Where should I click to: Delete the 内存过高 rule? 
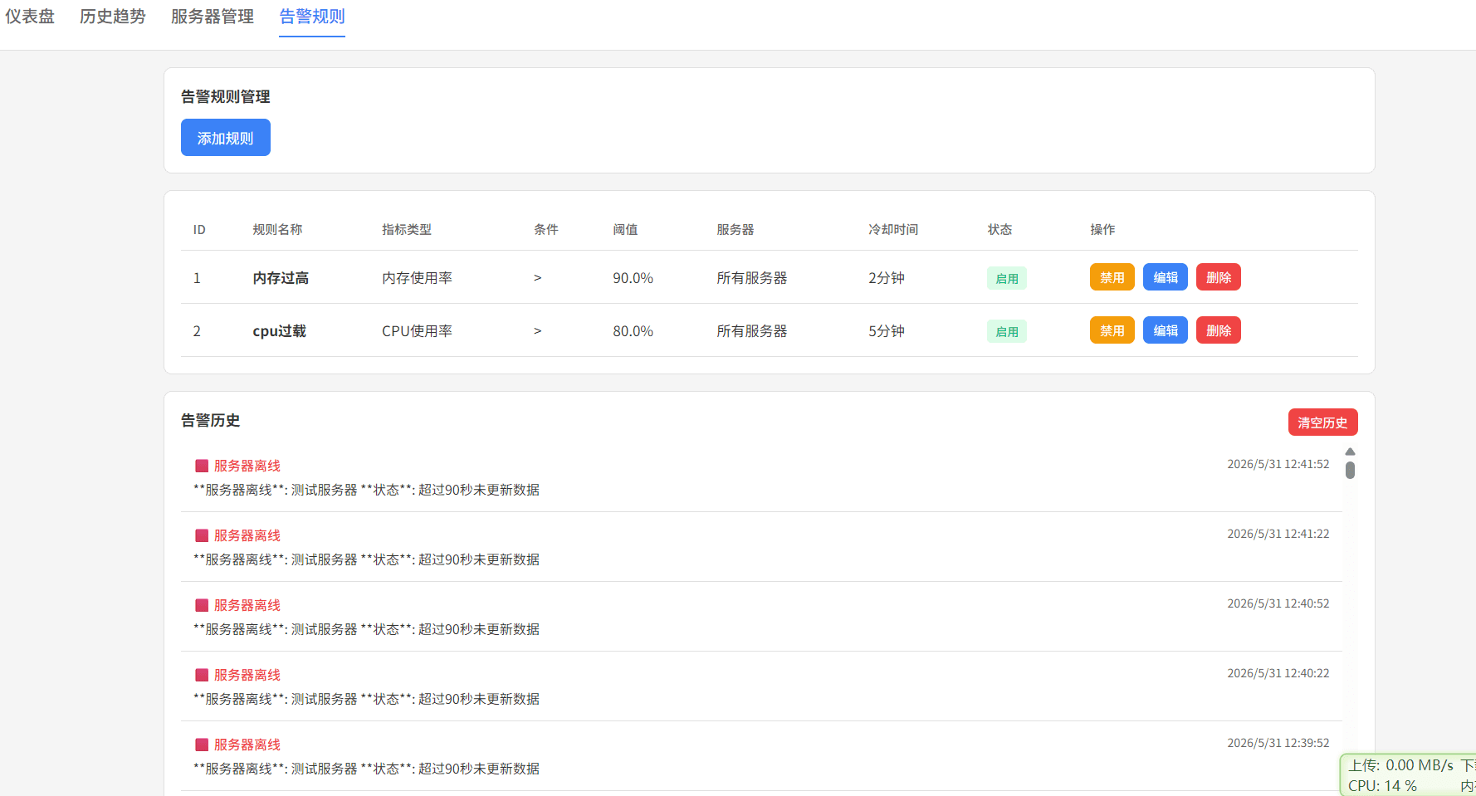[x=1219, y=277]
